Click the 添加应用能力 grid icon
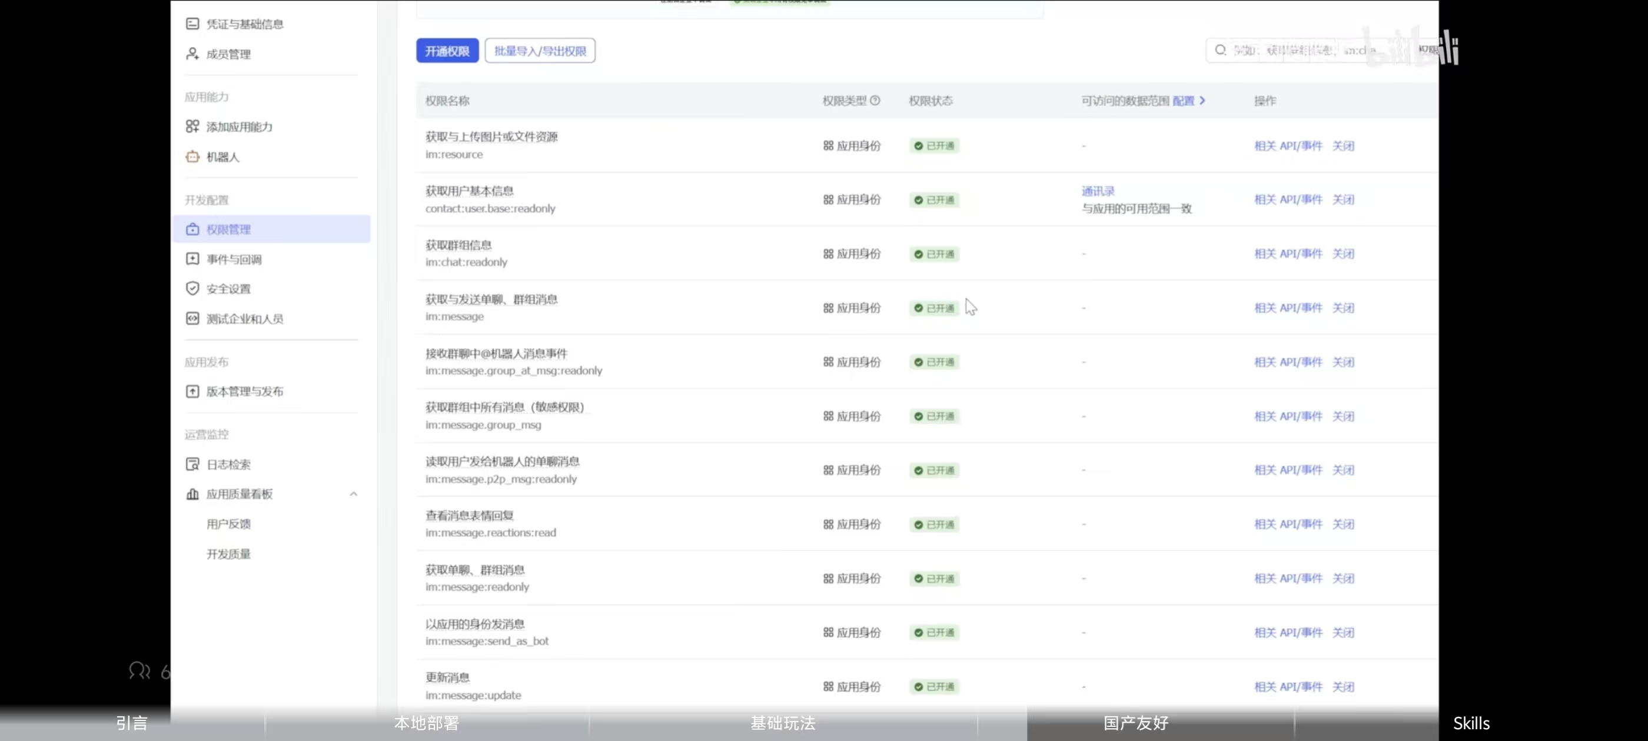The width and height of the screenshot is (1648, 741). (x=192, y=126)
